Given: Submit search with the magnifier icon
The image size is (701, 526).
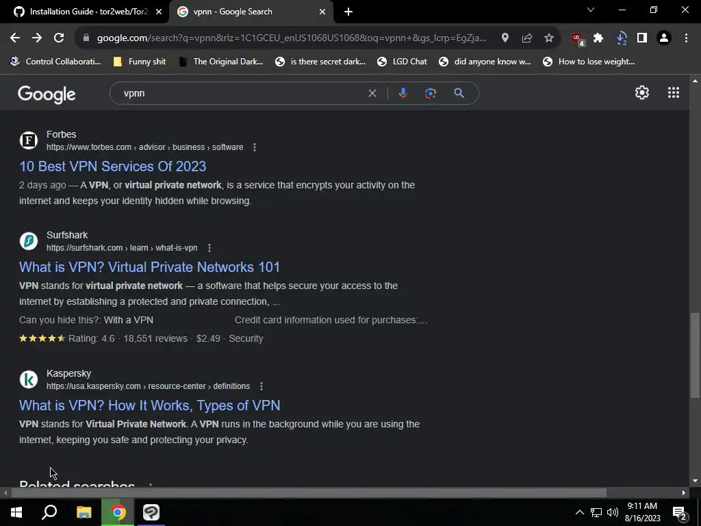Looking at the screenshot, I should point(459,93).
